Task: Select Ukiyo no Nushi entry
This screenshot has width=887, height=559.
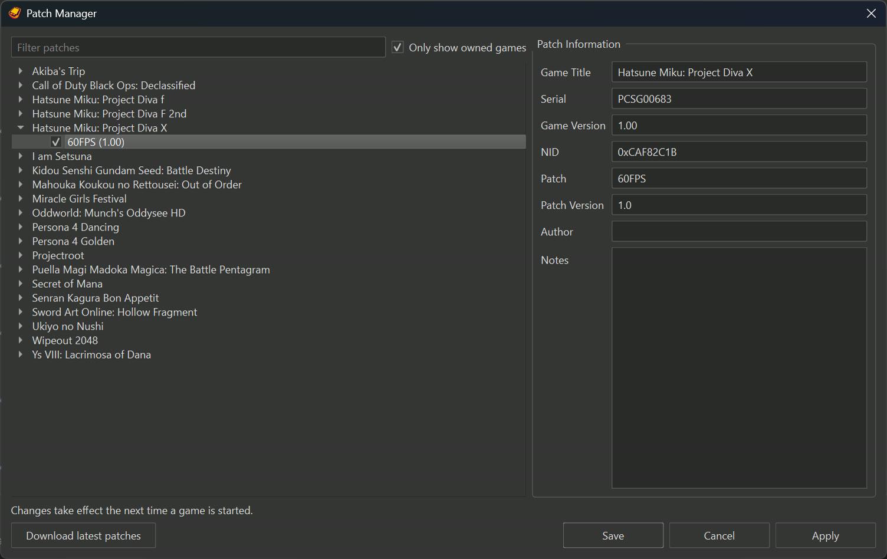Action: (x=68, y=326)
